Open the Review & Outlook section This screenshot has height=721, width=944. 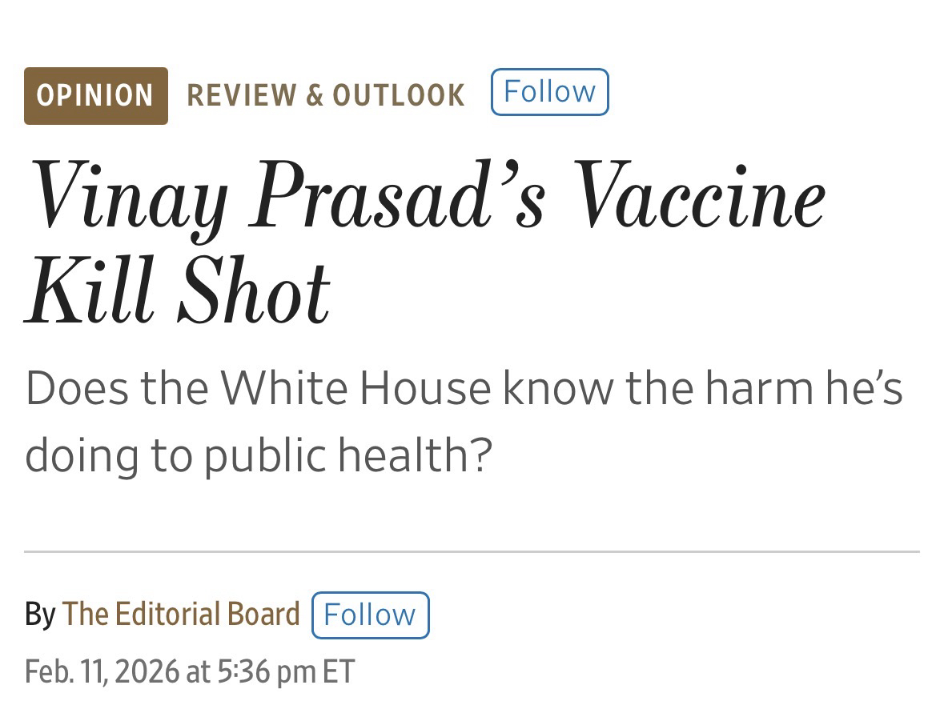[x=325, y=96]
